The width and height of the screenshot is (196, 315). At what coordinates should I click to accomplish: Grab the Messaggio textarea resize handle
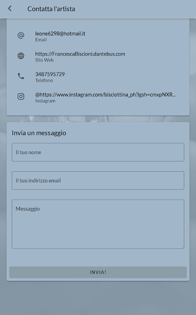pyautogui.click(x=183, y=248)
